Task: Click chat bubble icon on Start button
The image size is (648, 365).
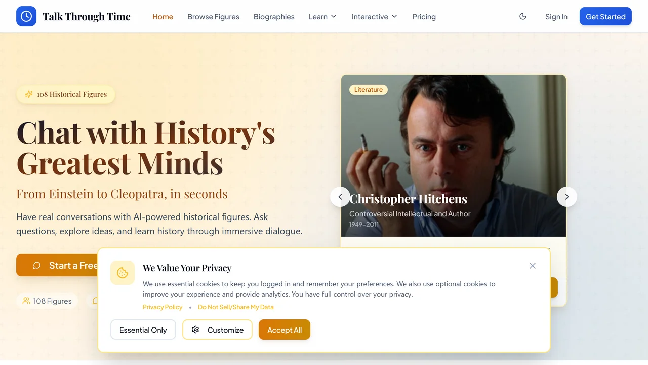Action: click(x=37, y=265)
